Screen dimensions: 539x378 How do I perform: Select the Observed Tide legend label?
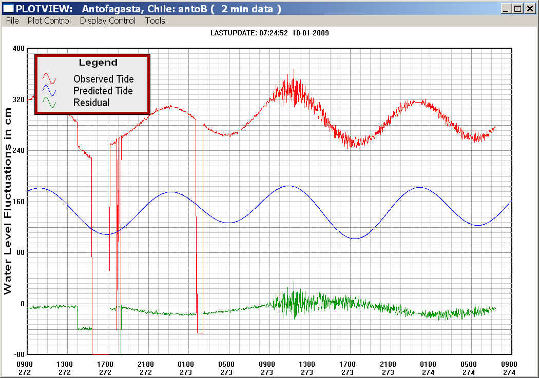pos(103,79)
